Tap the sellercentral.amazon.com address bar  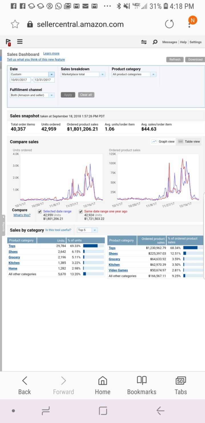(80, 24)
